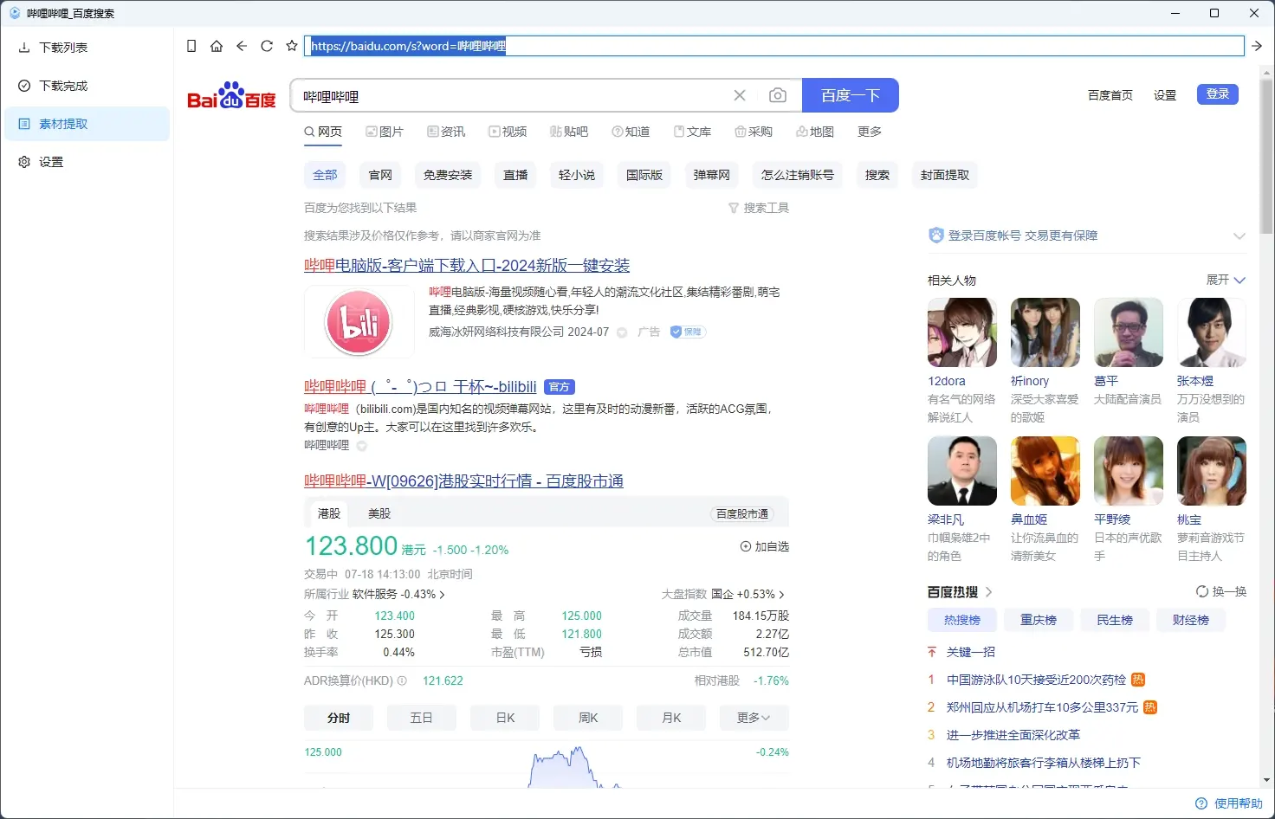1275x819 pixels.
Task: Open the 哔哩哔哩 bilibili official result link
Action: tap(420, 387)
